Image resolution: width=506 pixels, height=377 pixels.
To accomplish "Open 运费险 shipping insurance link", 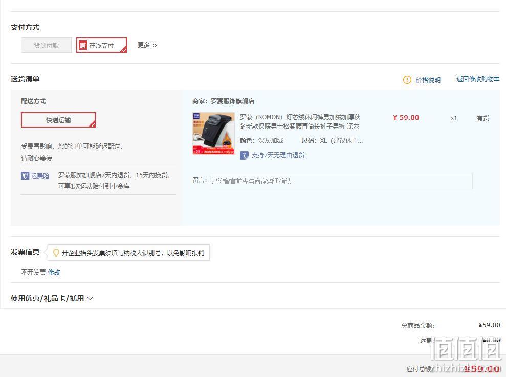I will click(x=40, y=176).
